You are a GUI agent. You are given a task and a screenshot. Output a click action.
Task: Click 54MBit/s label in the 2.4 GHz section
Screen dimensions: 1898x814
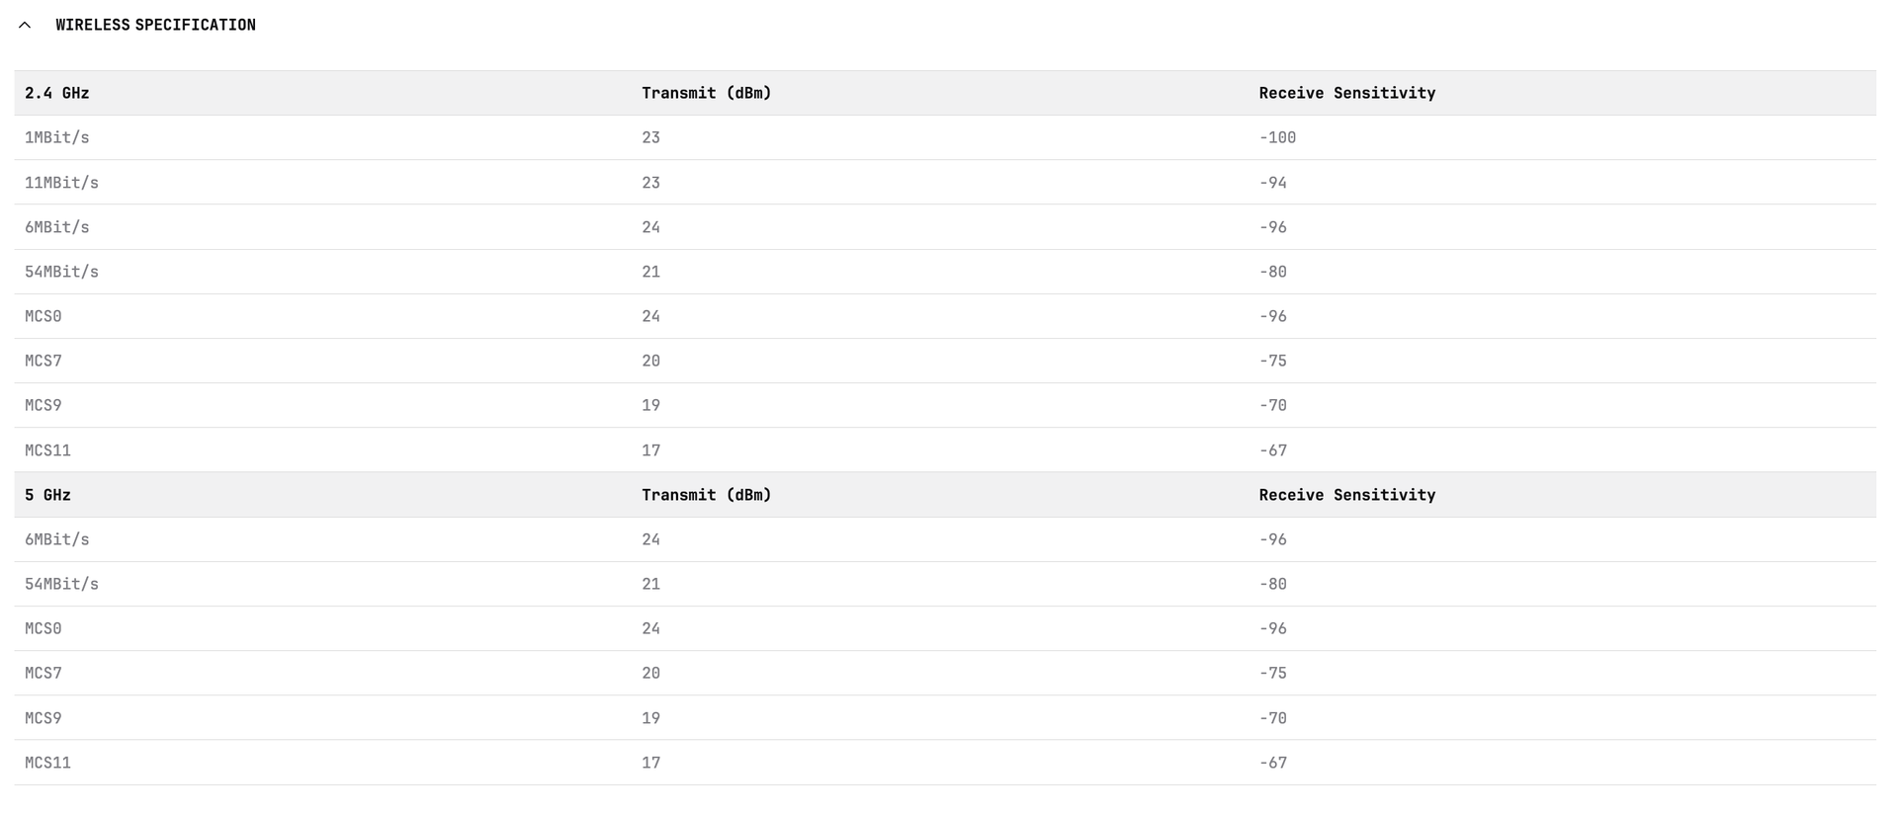61,272
